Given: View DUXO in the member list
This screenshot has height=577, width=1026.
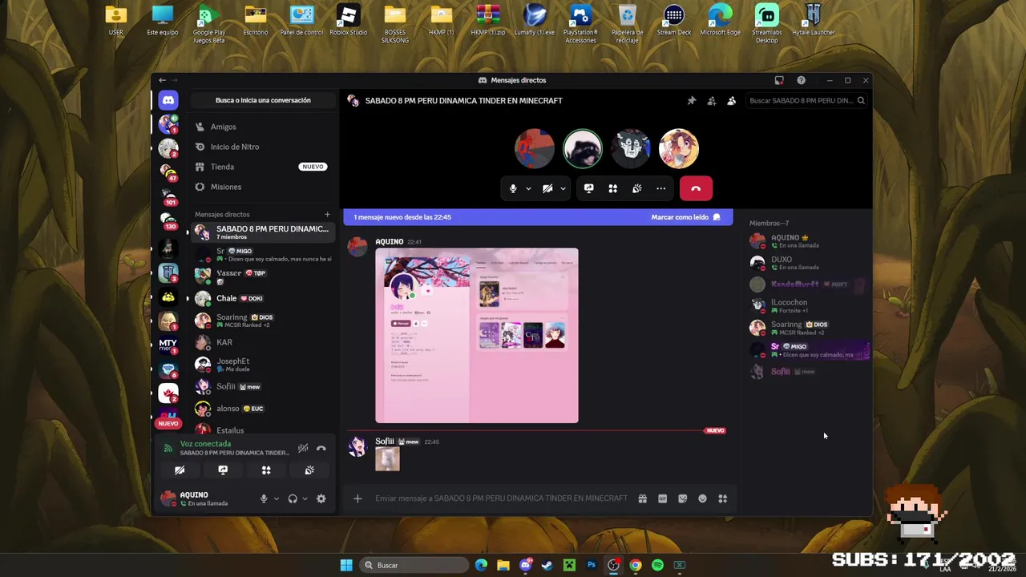Looking at the screenshot, I should point(808,263).
